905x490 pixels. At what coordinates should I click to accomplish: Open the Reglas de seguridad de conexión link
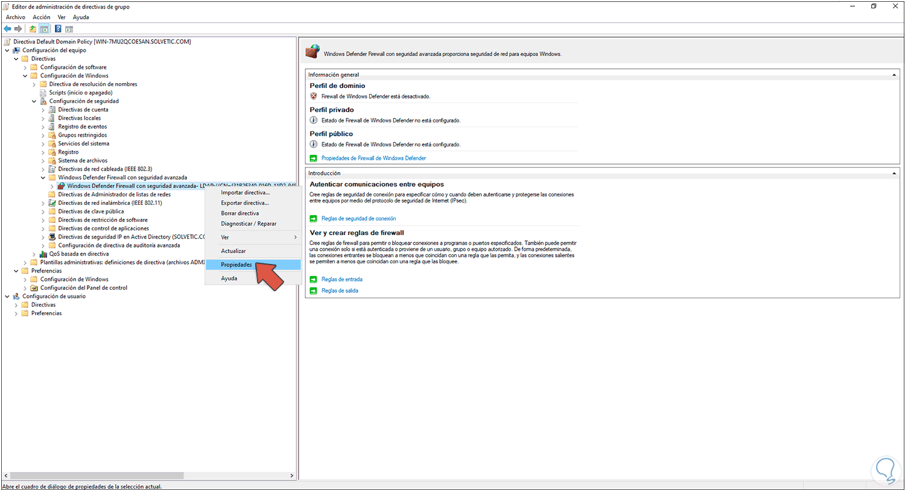coord(358,218)
